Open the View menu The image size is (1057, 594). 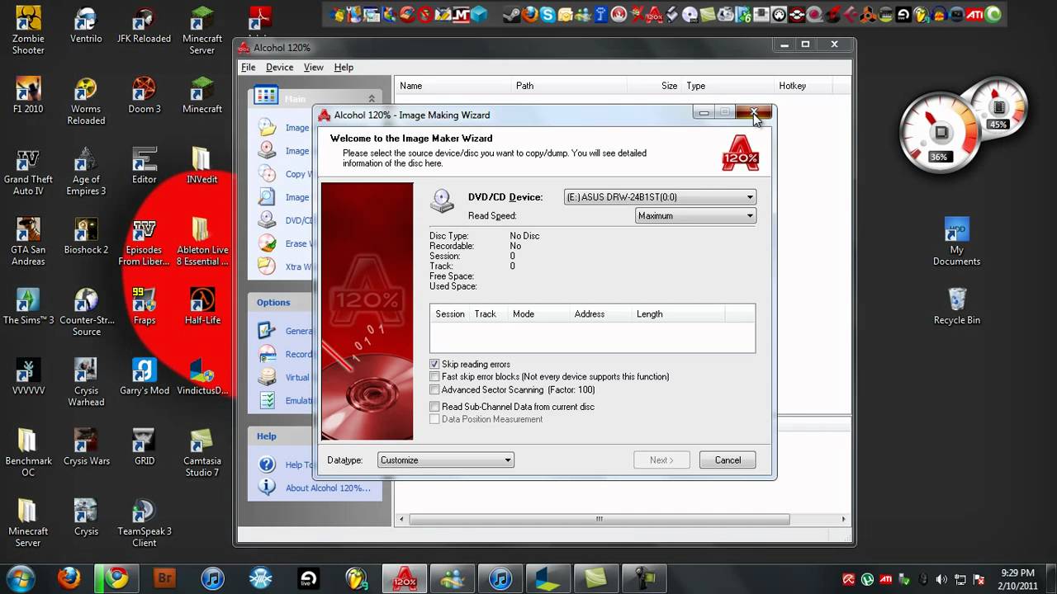[x=314, y=67]
